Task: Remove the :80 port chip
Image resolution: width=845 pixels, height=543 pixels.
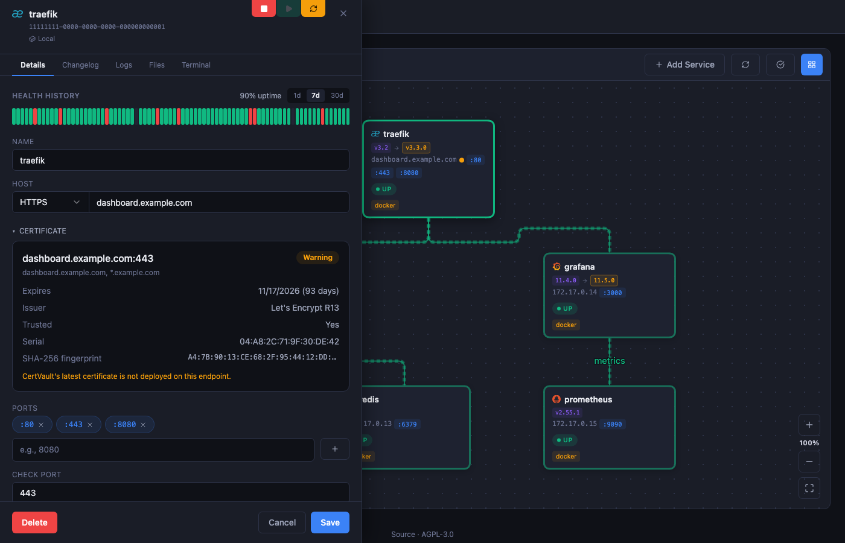Action: coord(41,425)
